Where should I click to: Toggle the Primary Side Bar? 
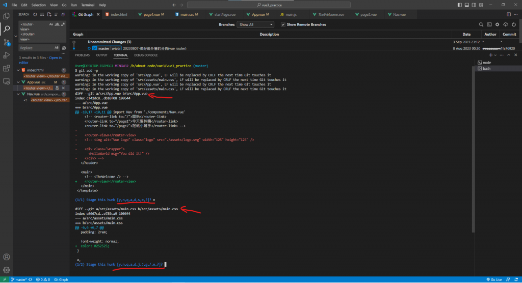click(x=460, y=5)
